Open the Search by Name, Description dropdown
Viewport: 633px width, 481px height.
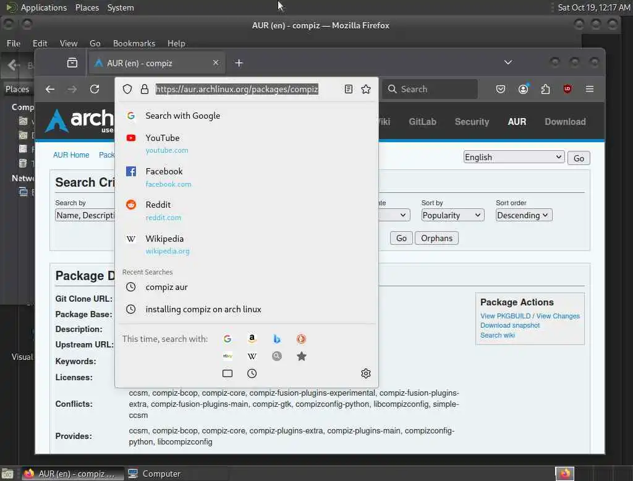point(85,215)
